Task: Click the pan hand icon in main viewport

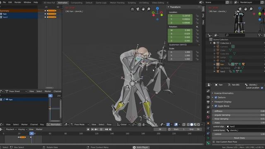Action: point(143,9)
